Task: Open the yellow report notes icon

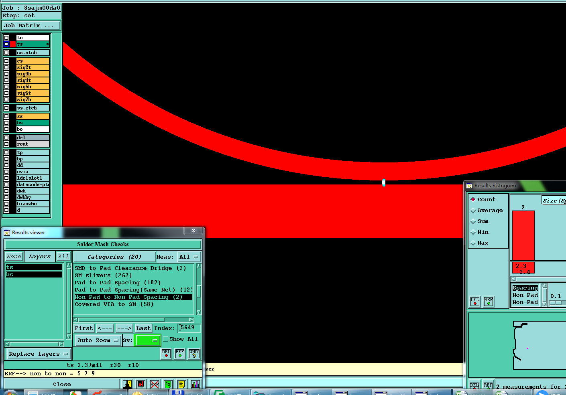Action: 181,384
